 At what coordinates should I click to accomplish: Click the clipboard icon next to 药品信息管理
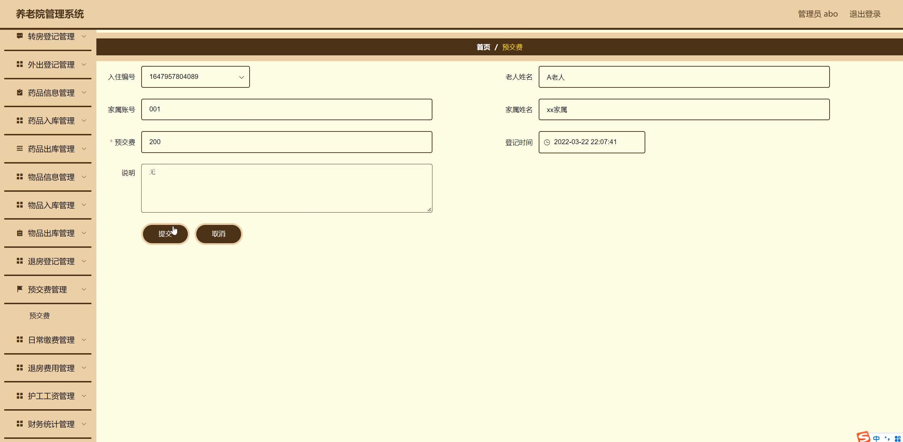click(20, 92)
